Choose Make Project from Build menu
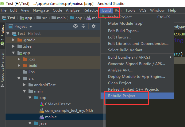185x127 pixels. pyautogui.click(x=137, y=17)
